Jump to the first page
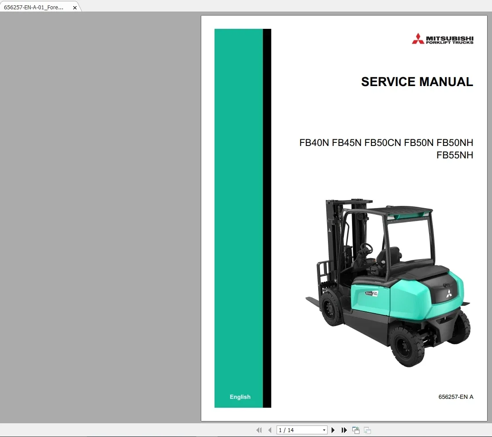Viewport: 492px width, 437px height. 259,430
